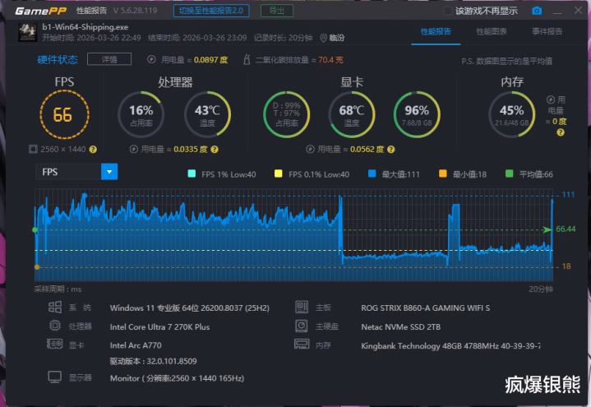The image size is (591, 407).
Task: Click the CPU 43℃ temperature gauge
Action: click(x=207, y=114)
